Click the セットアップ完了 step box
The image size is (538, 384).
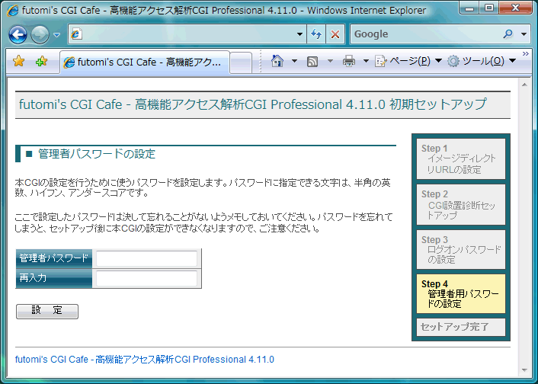(x=461, y=327)
